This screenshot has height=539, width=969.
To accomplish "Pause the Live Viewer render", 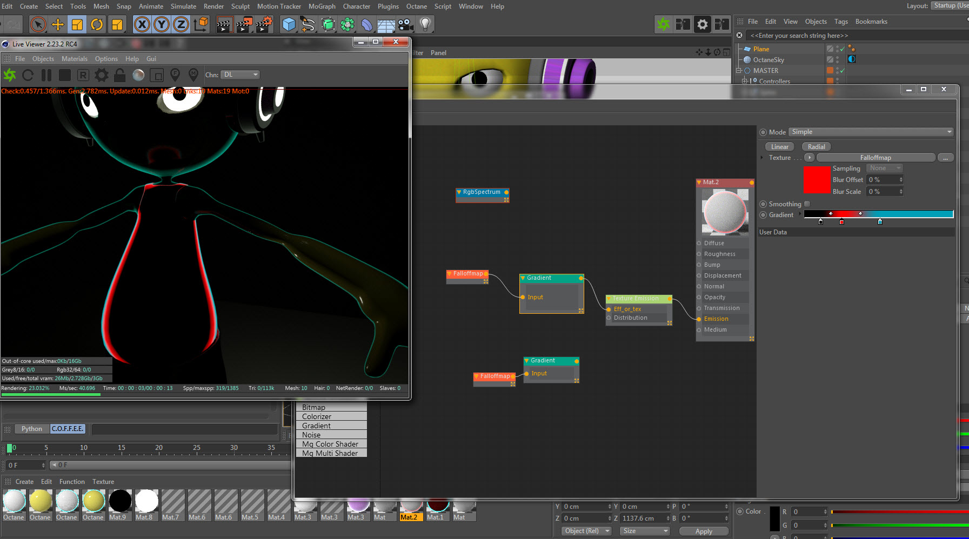I will point(46,75).
